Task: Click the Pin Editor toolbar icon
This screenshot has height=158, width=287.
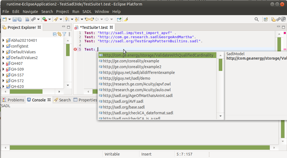Action: click(x=119, y=19)
